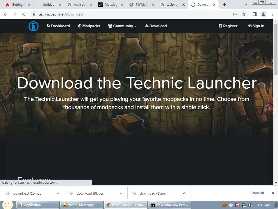Close the Getting tab
This screenshot has height=209, width=278.
point(29,5)
